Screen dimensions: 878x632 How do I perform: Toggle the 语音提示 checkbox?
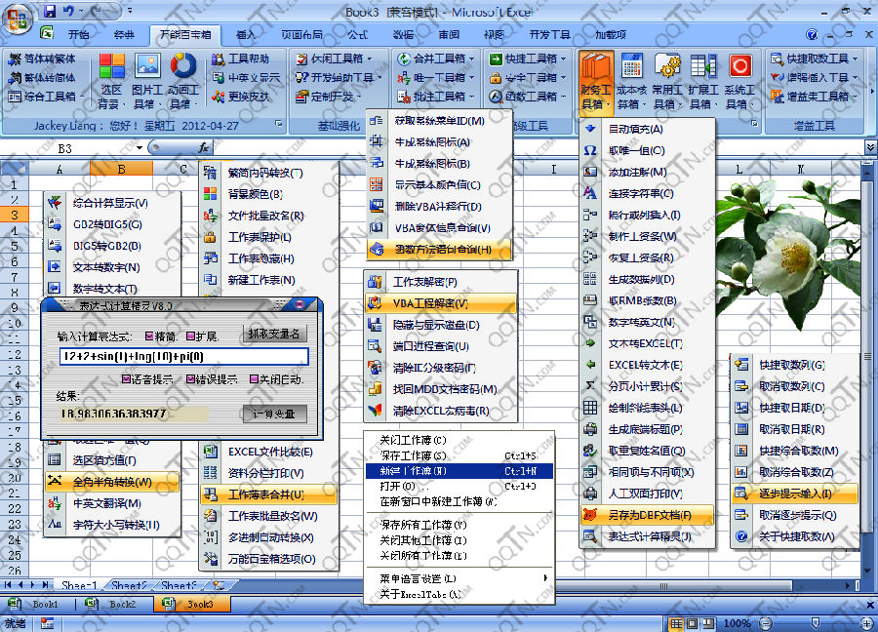(x=127, y=379)
